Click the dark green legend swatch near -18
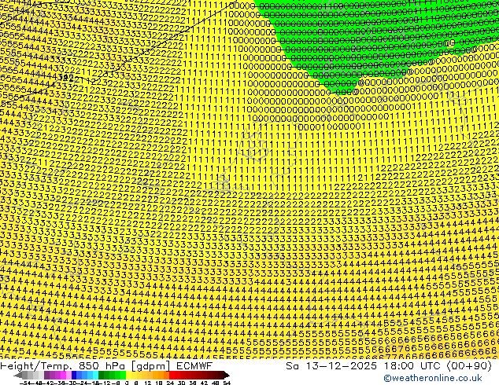Viewport: 499px width, 385px height. (x=101, y=375)
